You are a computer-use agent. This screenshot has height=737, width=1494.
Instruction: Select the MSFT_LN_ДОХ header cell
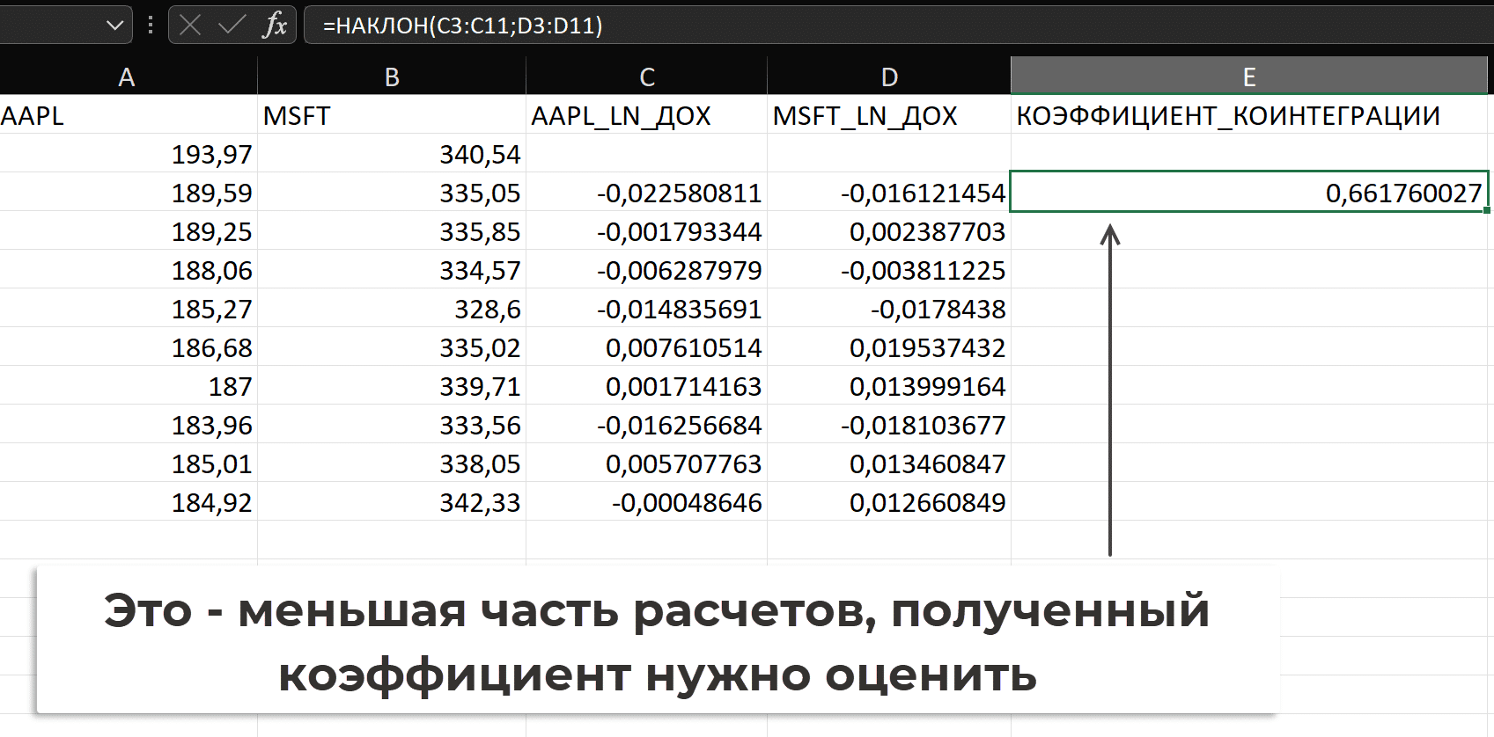(889, 115)
